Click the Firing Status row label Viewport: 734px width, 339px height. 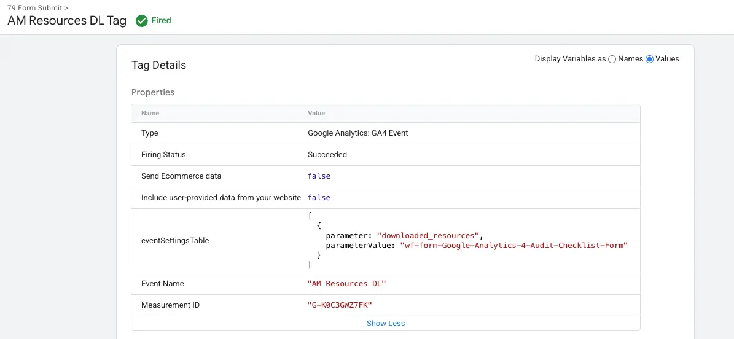point(163,155)
